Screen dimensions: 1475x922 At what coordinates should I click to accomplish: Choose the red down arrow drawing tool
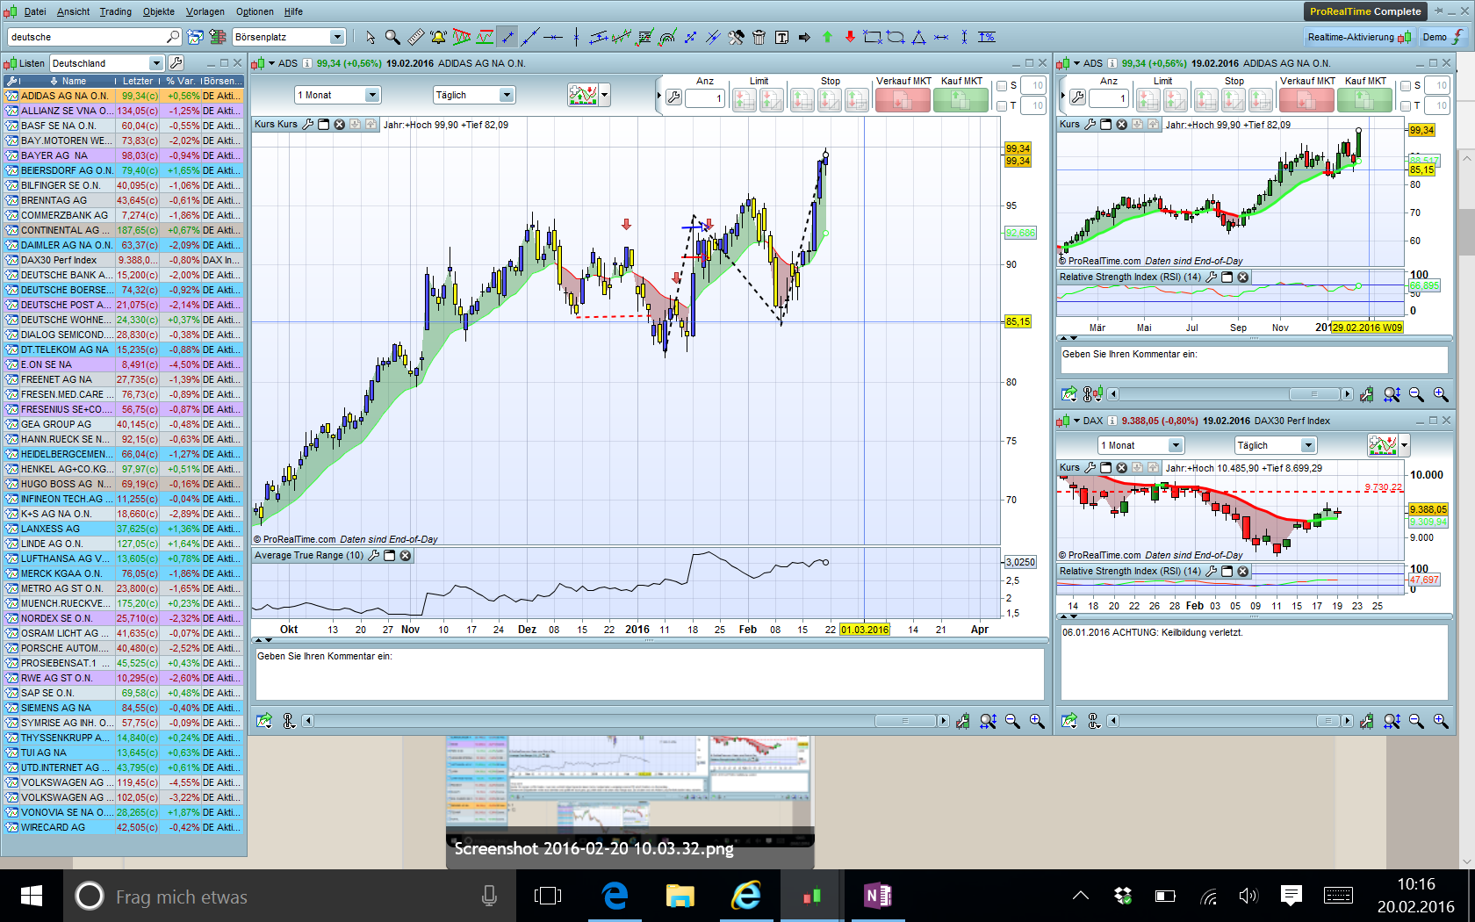click(x=850, y=37)
